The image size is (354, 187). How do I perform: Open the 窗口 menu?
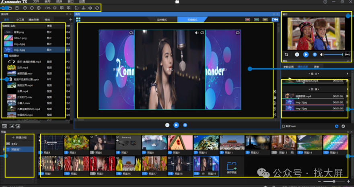pos(70,2)
